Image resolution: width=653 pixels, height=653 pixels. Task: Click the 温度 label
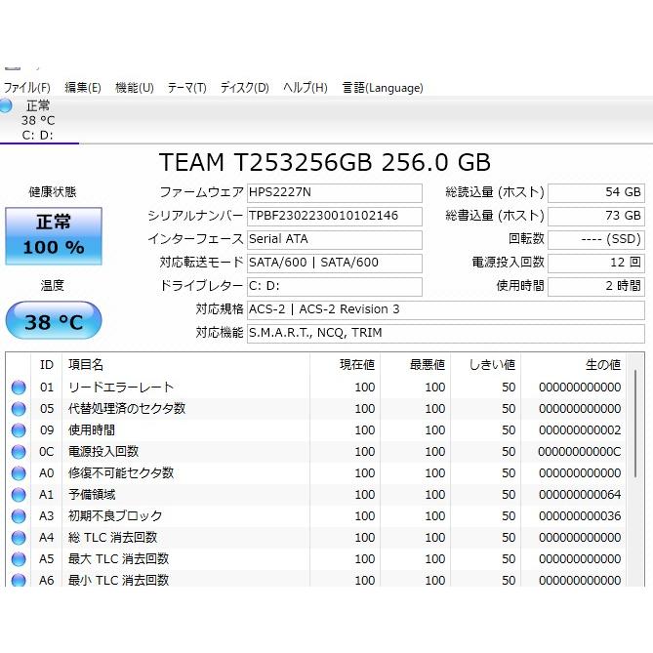(x=53, y=286)
